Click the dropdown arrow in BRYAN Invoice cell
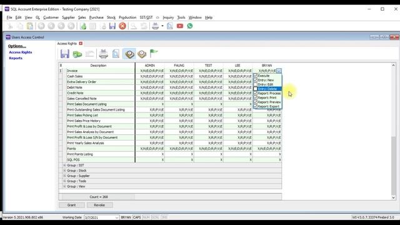Screen dimensions: 400x225 point(279,71)
